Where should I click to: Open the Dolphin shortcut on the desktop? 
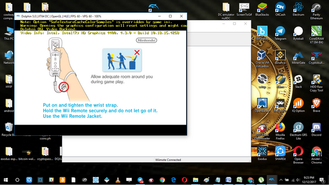point(154,8)
